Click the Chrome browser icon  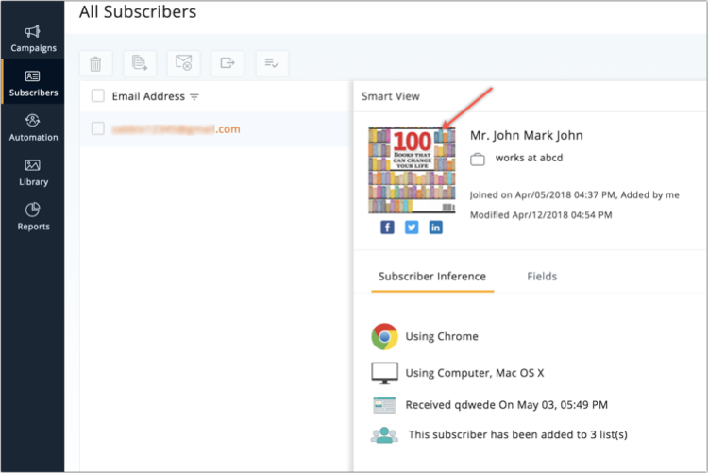click(x=384, y=336)
